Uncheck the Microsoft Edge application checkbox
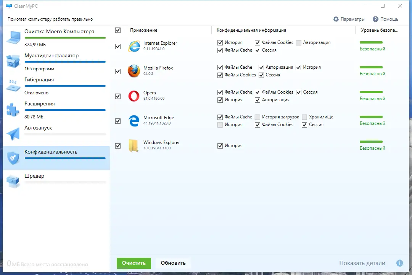Image resolution: width=412 pixels, height=275 pixels. point(118,121)
